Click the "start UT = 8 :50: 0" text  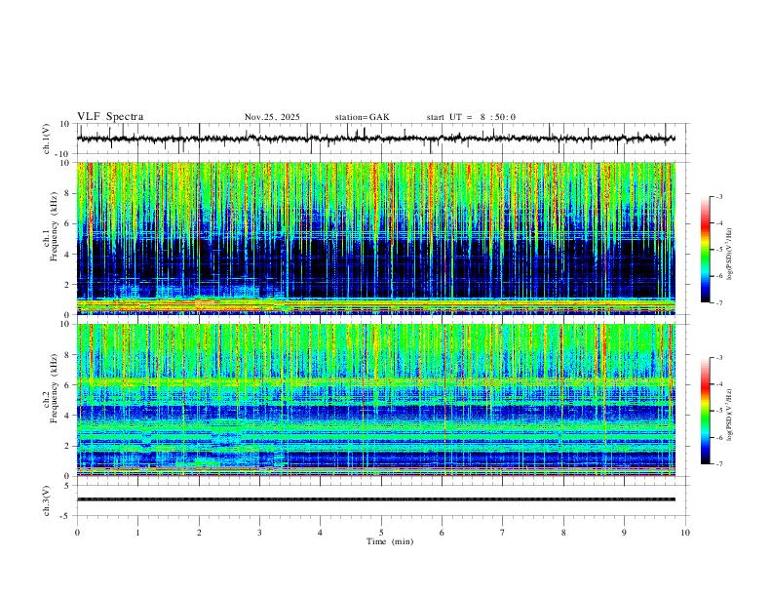pyautogui.click(x=471, y=117)
